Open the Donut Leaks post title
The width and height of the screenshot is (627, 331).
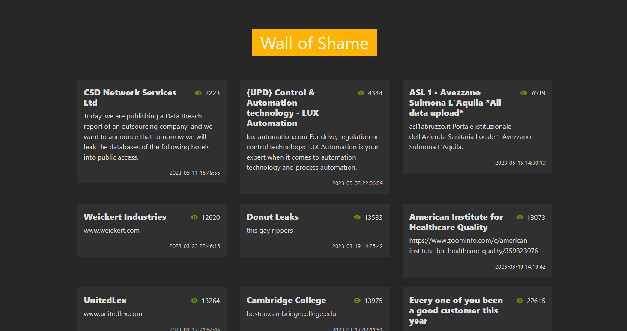(x=272, y=217)
